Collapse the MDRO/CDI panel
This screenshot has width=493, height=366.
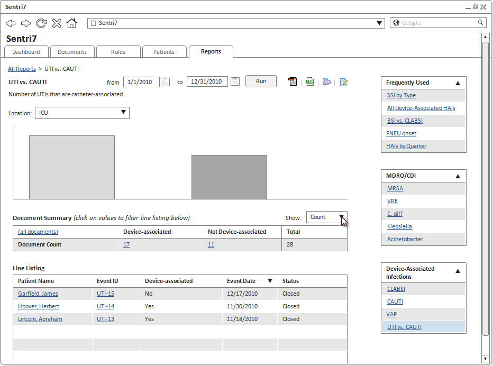pyautogui.click(x=458, y=176)
